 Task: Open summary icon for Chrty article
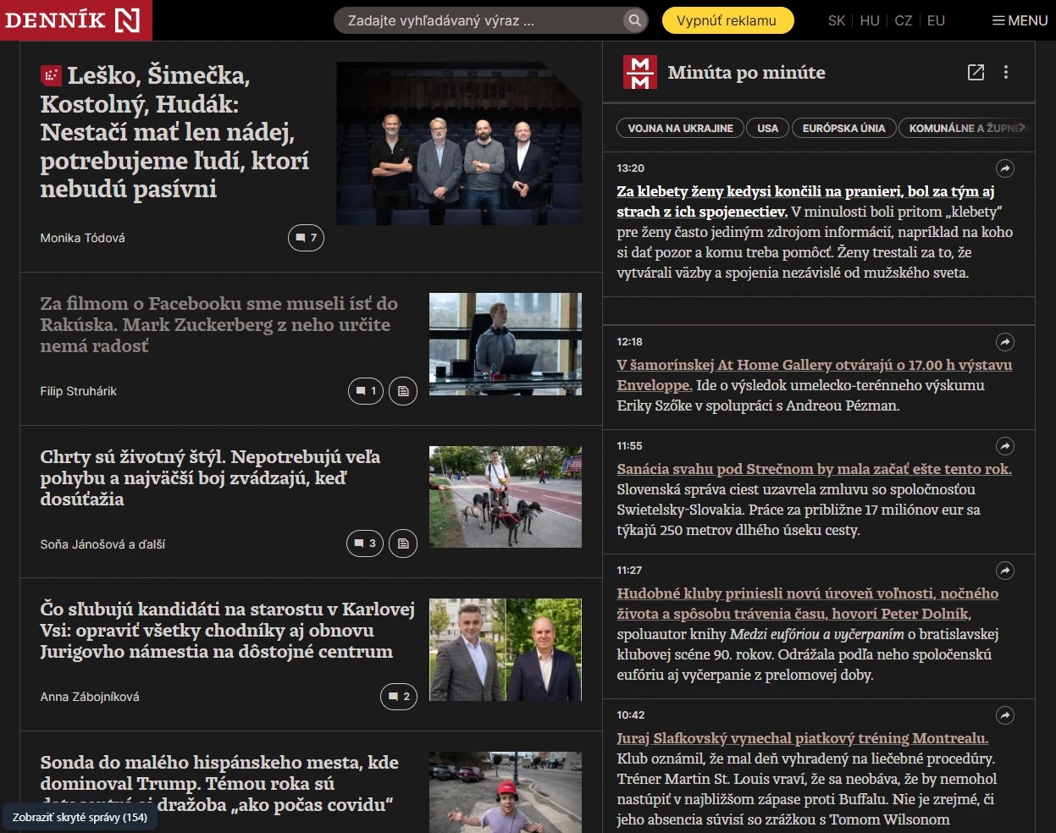403,543
